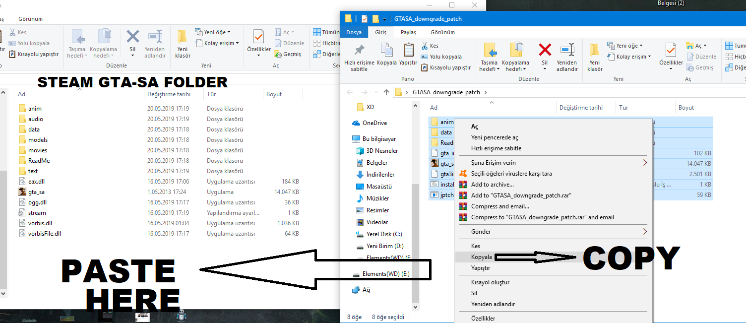Click Taşıma hedefi icon in right window ribbon
Image resolution: width=746 pixels, height=323 pixels.
pos(490,50)
